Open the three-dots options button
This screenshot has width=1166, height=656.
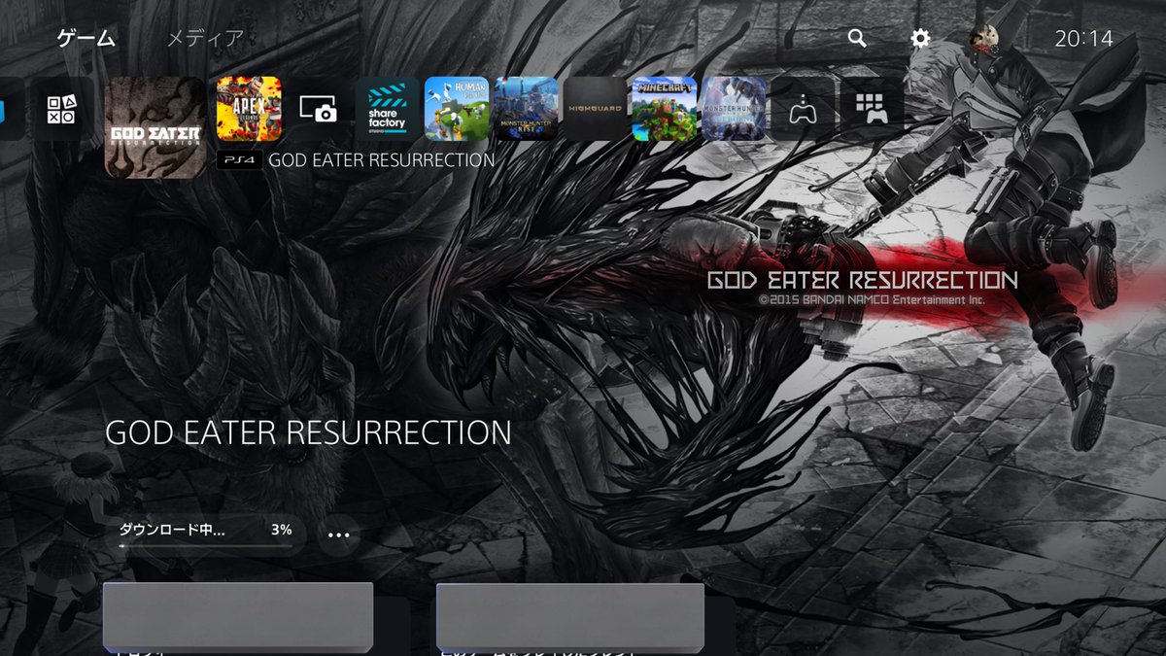point(338,535)
